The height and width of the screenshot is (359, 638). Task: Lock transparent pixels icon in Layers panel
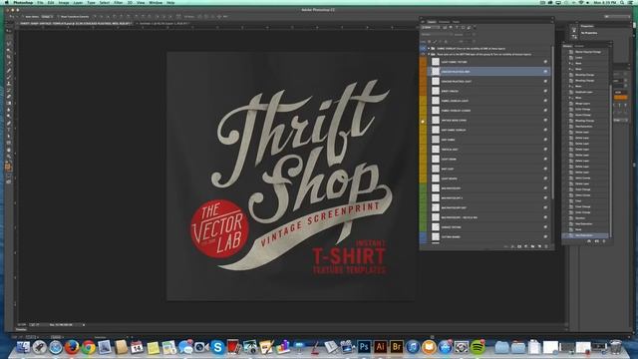pos(430,42)
